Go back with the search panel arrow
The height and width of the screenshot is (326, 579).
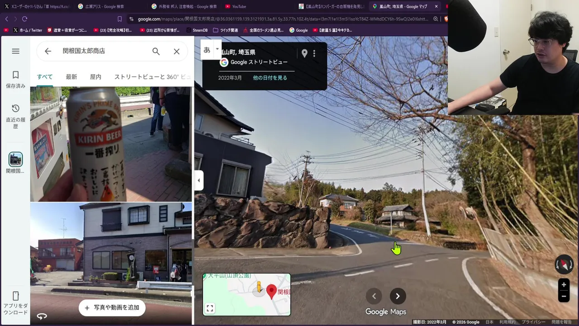click(48, 51)
